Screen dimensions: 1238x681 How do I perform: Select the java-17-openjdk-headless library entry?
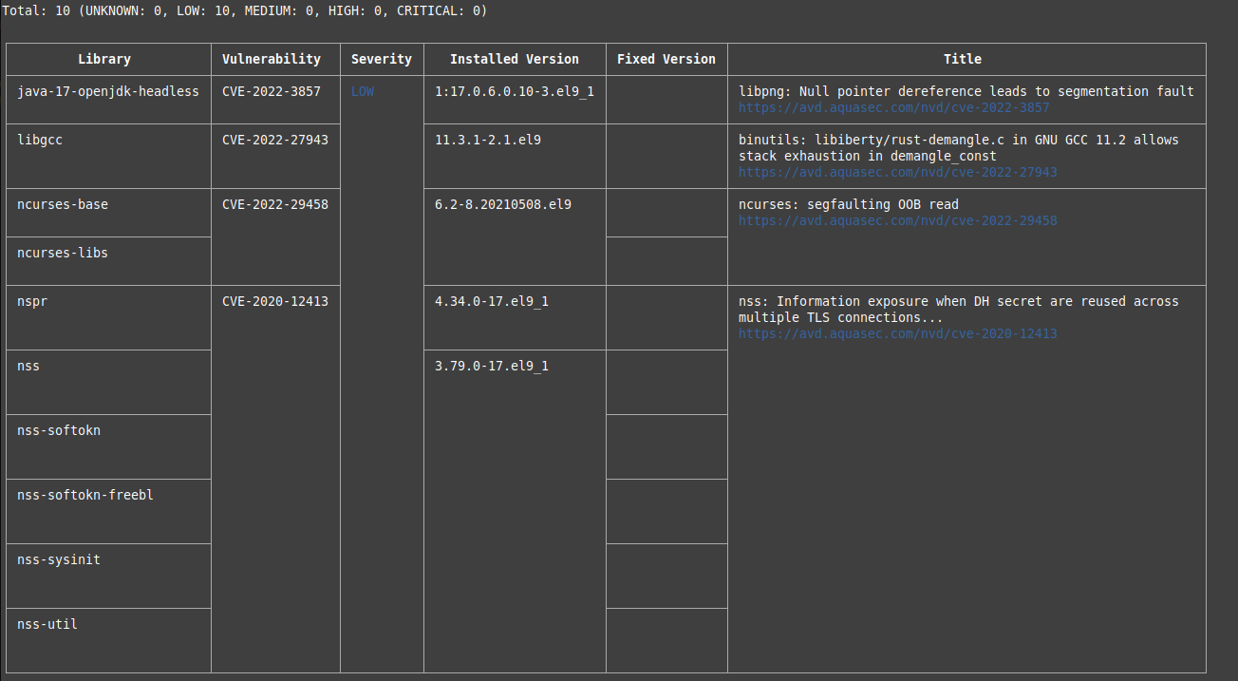104,91
